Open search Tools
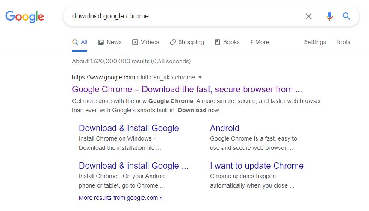369x211 pixels. (x=343, y=42)
